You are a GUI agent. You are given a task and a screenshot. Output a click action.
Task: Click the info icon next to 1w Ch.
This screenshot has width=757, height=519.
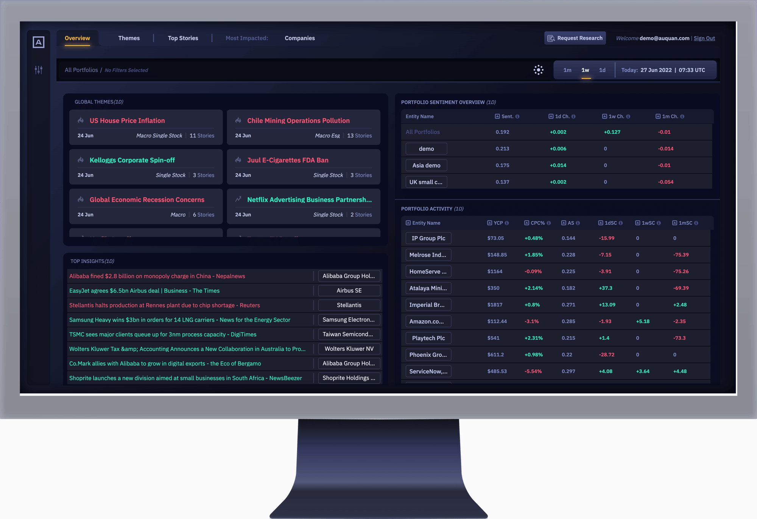[x=628, y=117]
